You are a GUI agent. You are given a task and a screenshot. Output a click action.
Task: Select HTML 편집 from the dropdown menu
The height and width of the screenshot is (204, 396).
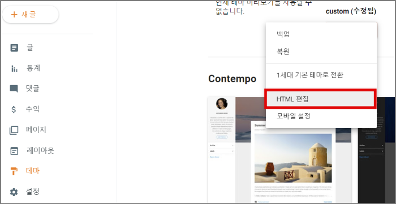pos(320,99)
